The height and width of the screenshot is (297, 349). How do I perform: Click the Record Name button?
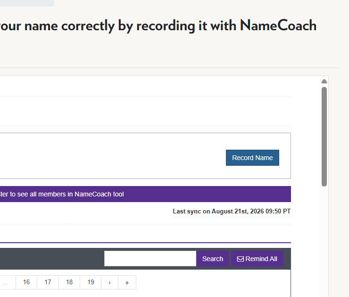click(252, 158)
